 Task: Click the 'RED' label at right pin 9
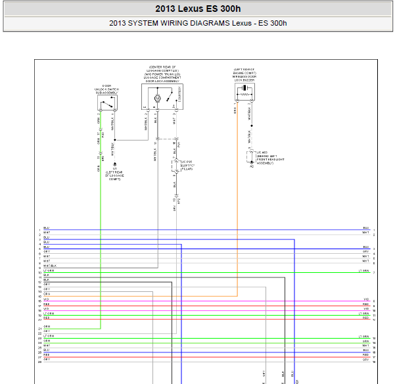pos(366,304)
